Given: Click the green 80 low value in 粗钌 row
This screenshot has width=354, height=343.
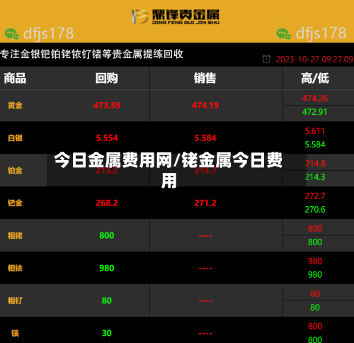Looking at the screenshot, I should (315, 308).
